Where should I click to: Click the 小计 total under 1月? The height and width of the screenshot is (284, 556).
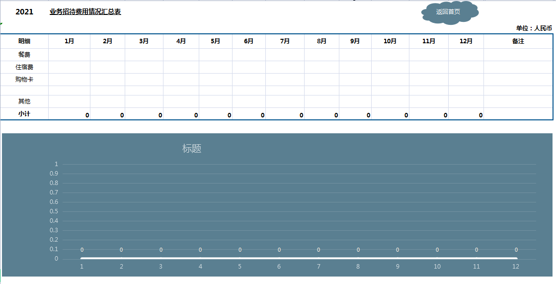click(70, 114)
